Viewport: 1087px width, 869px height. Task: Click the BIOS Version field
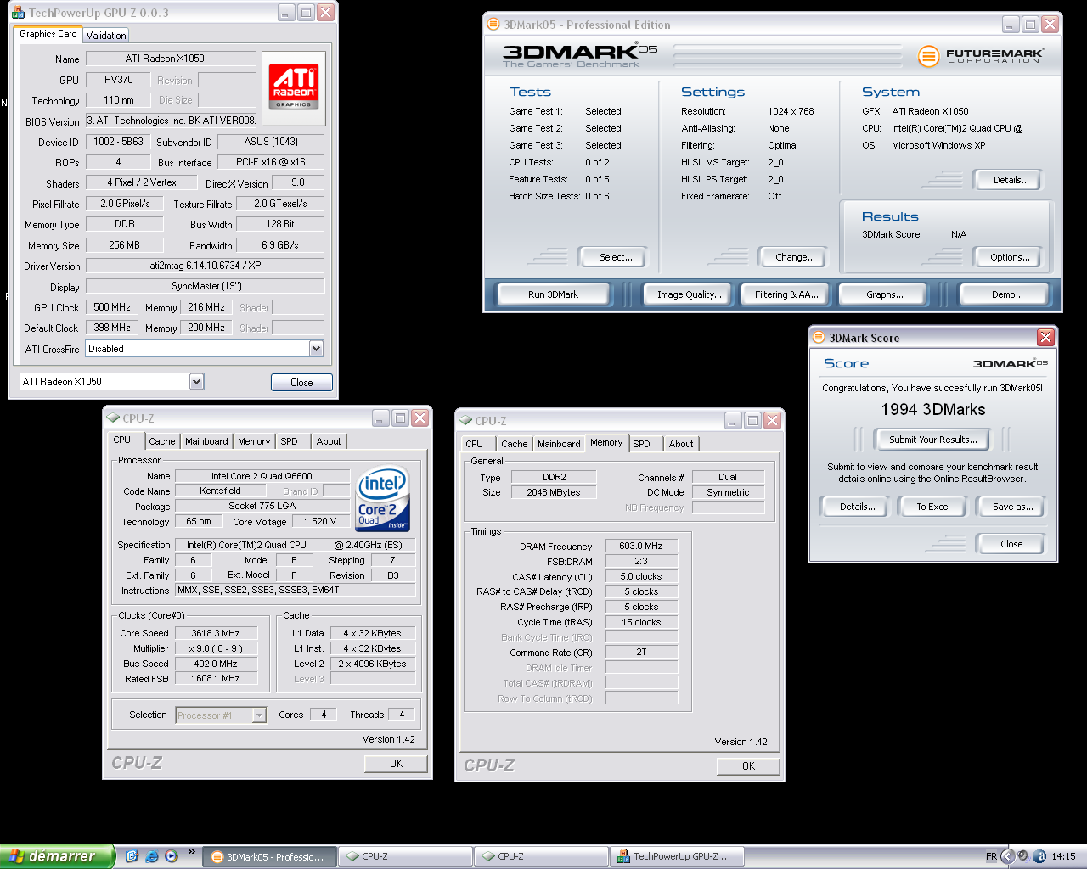point(171,121)
